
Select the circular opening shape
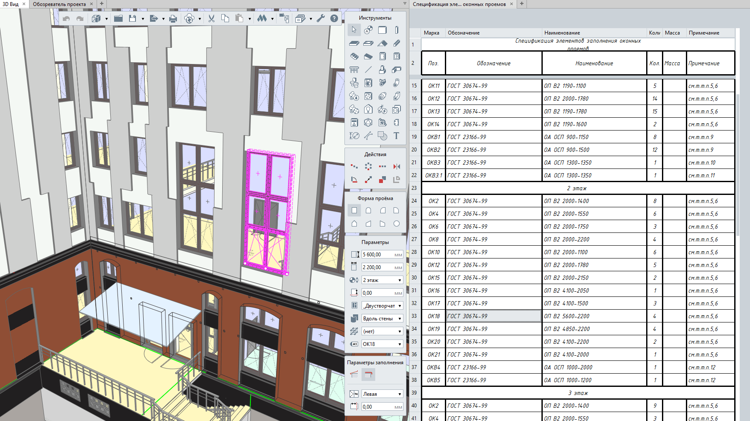397,224
